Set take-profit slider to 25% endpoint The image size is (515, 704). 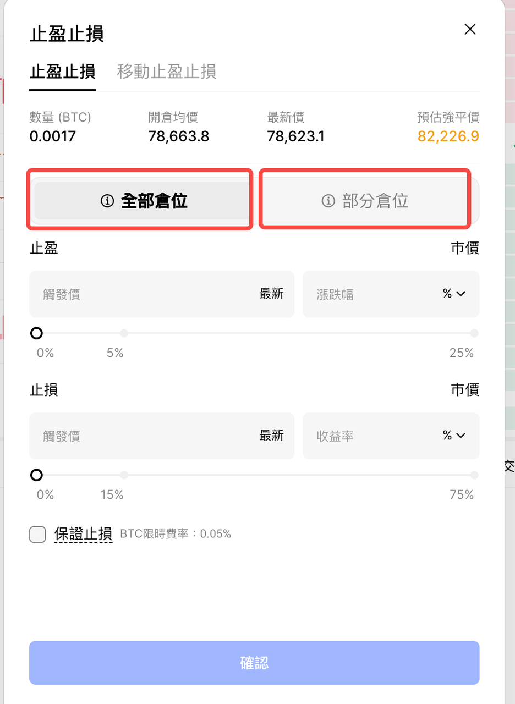pyautogui.click(x=474, y=333)
